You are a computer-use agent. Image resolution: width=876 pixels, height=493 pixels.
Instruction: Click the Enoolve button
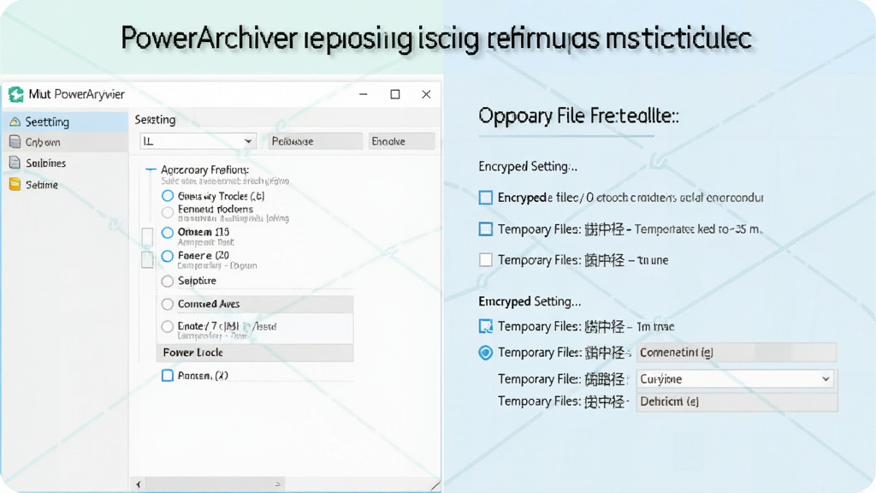(400, 141)
